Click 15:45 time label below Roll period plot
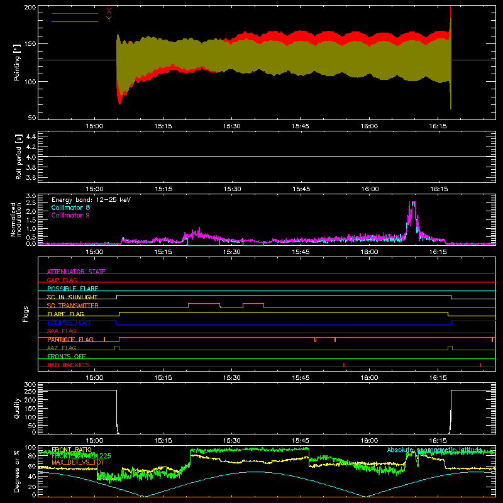The width and height of the screenshot is (503, 503). [x=301, y=189]
